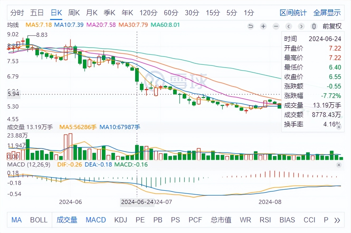Click the 2024-08 axis label
Viewport: 351px width, 233px height.
(x=270, y=202)
